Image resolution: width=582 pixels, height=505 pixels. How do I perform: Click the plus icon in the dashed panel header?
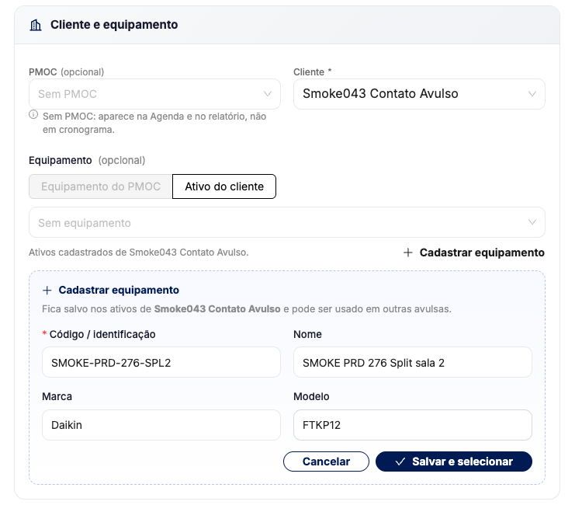[47, 291]
